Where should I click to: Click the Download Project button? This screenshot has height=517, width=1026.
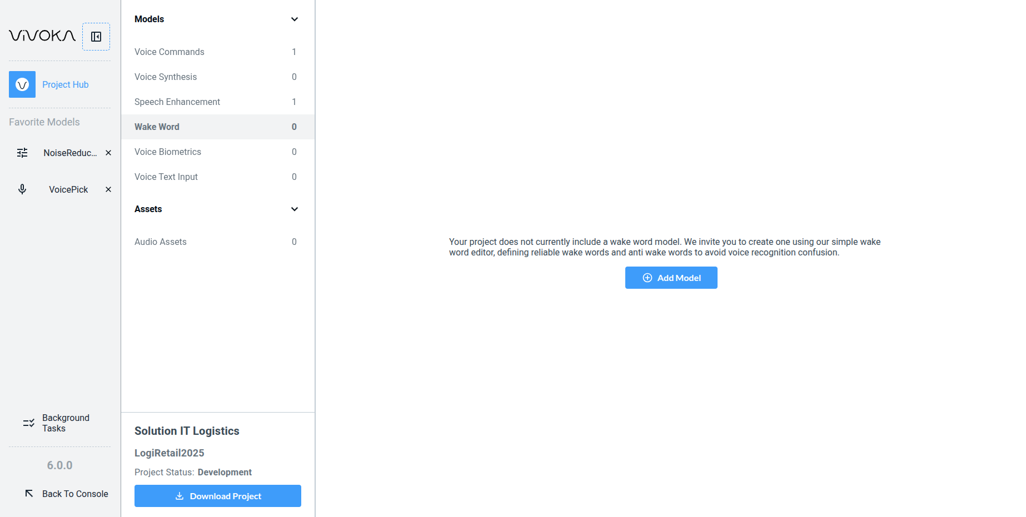pyautogui.click(x=218, y=496)
